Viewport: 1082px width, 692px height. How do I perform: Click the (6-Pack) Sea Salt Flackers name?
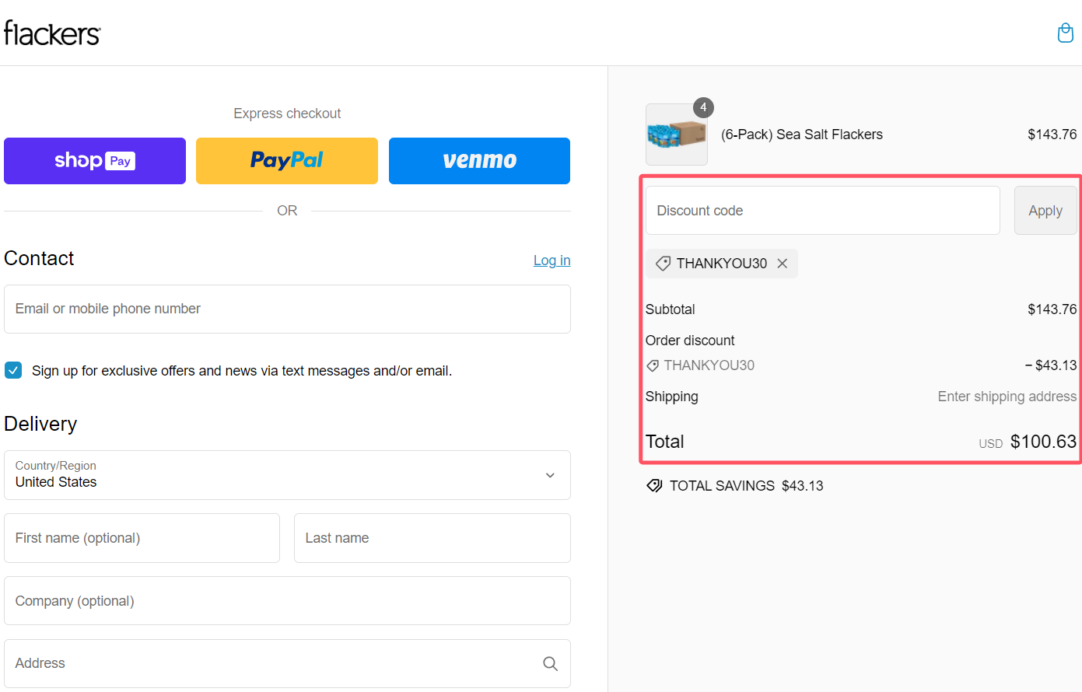802,135
